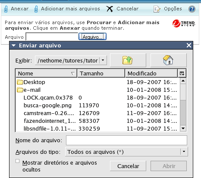Expand the Exibir path dropdown arrow
Screen dimensions: 201x178
(x=103, y=60)
